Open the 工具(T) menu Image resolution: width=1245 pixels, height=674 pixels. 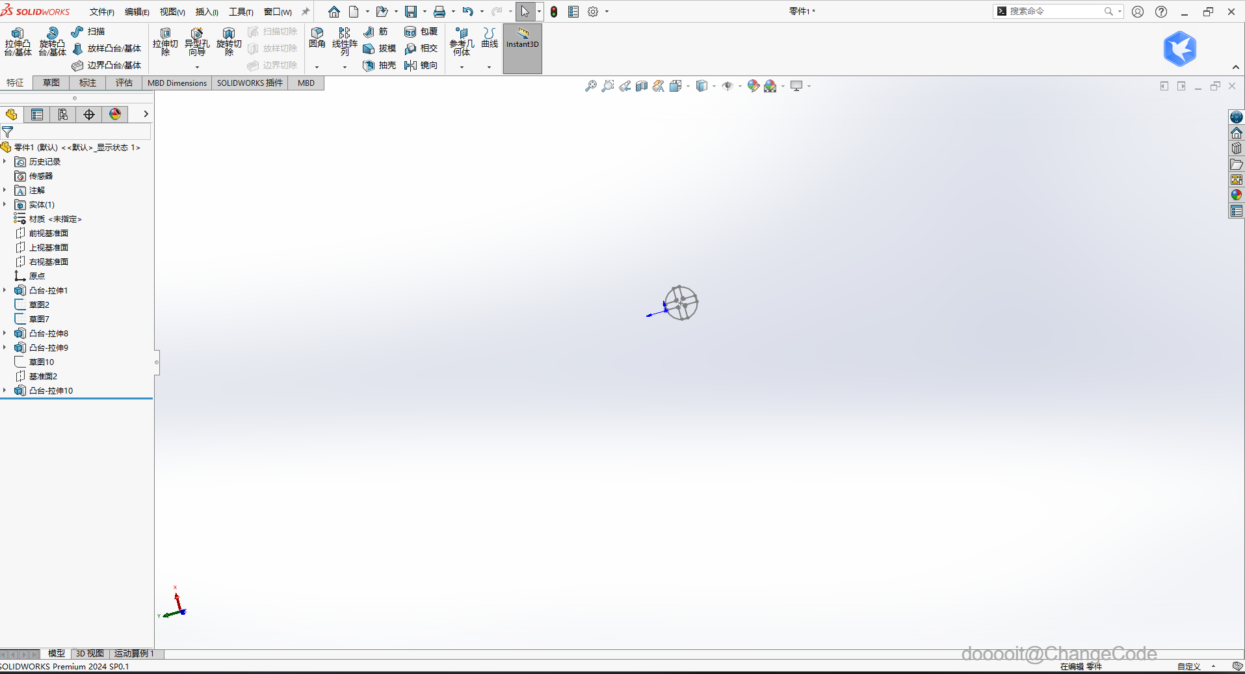(x=241, y=12)
